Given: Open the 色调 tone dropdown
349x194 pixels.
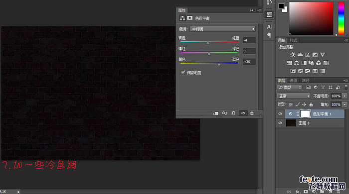Looking at the screenshot, I should coord(222,29).
